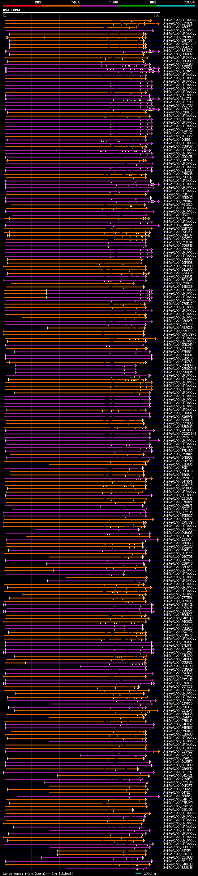Select the UniRef100_Q5ZMJ9 label

coord(178,478)
